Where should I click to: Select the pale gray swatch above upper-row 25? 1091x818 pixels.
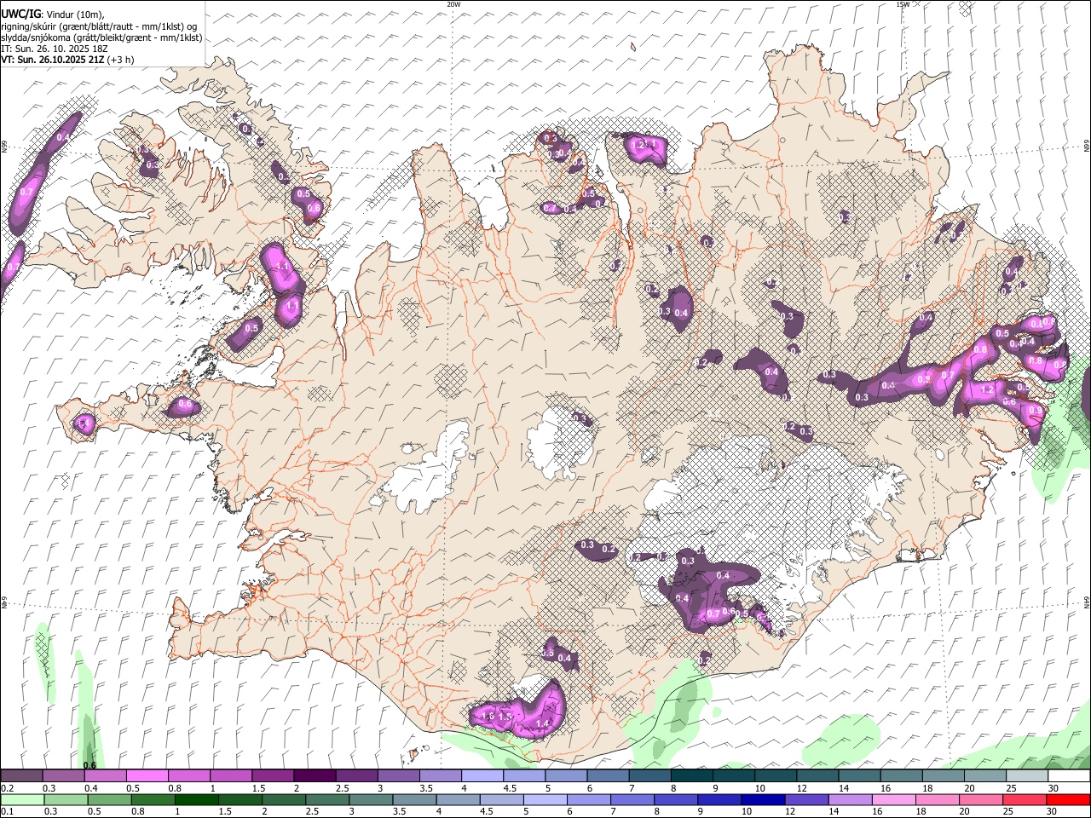point(1026,776)
